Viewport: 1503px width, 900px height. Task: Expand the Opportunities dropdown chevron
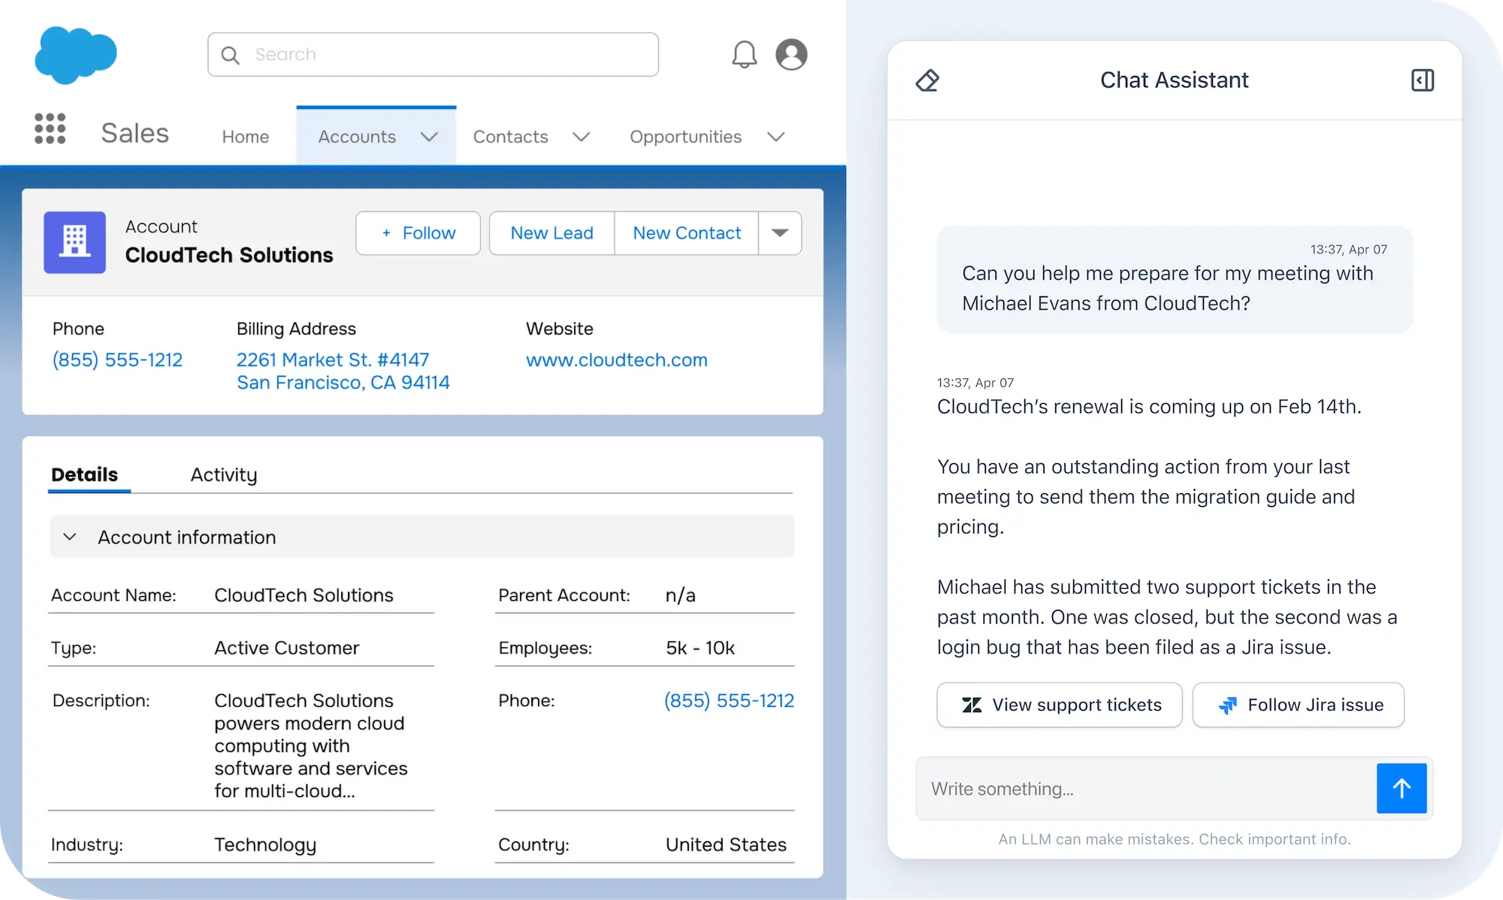[x=776, y=137]
